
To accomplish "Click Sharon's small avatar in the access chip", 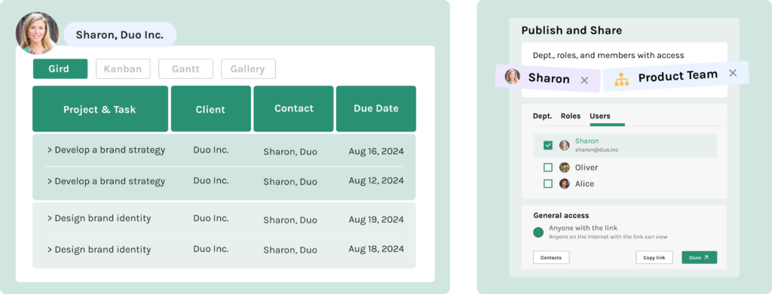I will coord(513,77).
